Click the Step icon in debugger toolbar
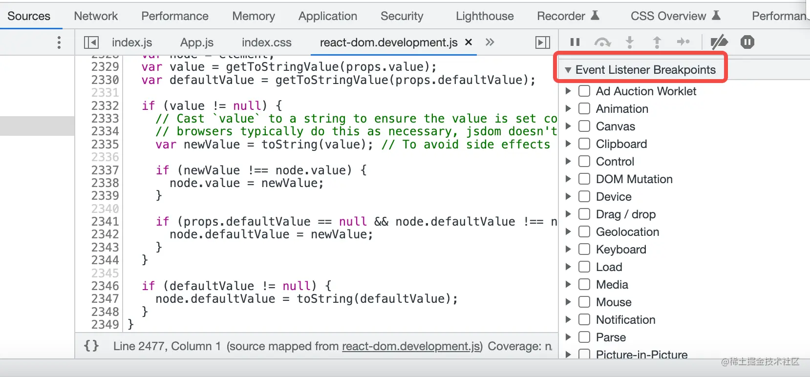The width and height of the screenshot is (810, 377). point(683,42)
